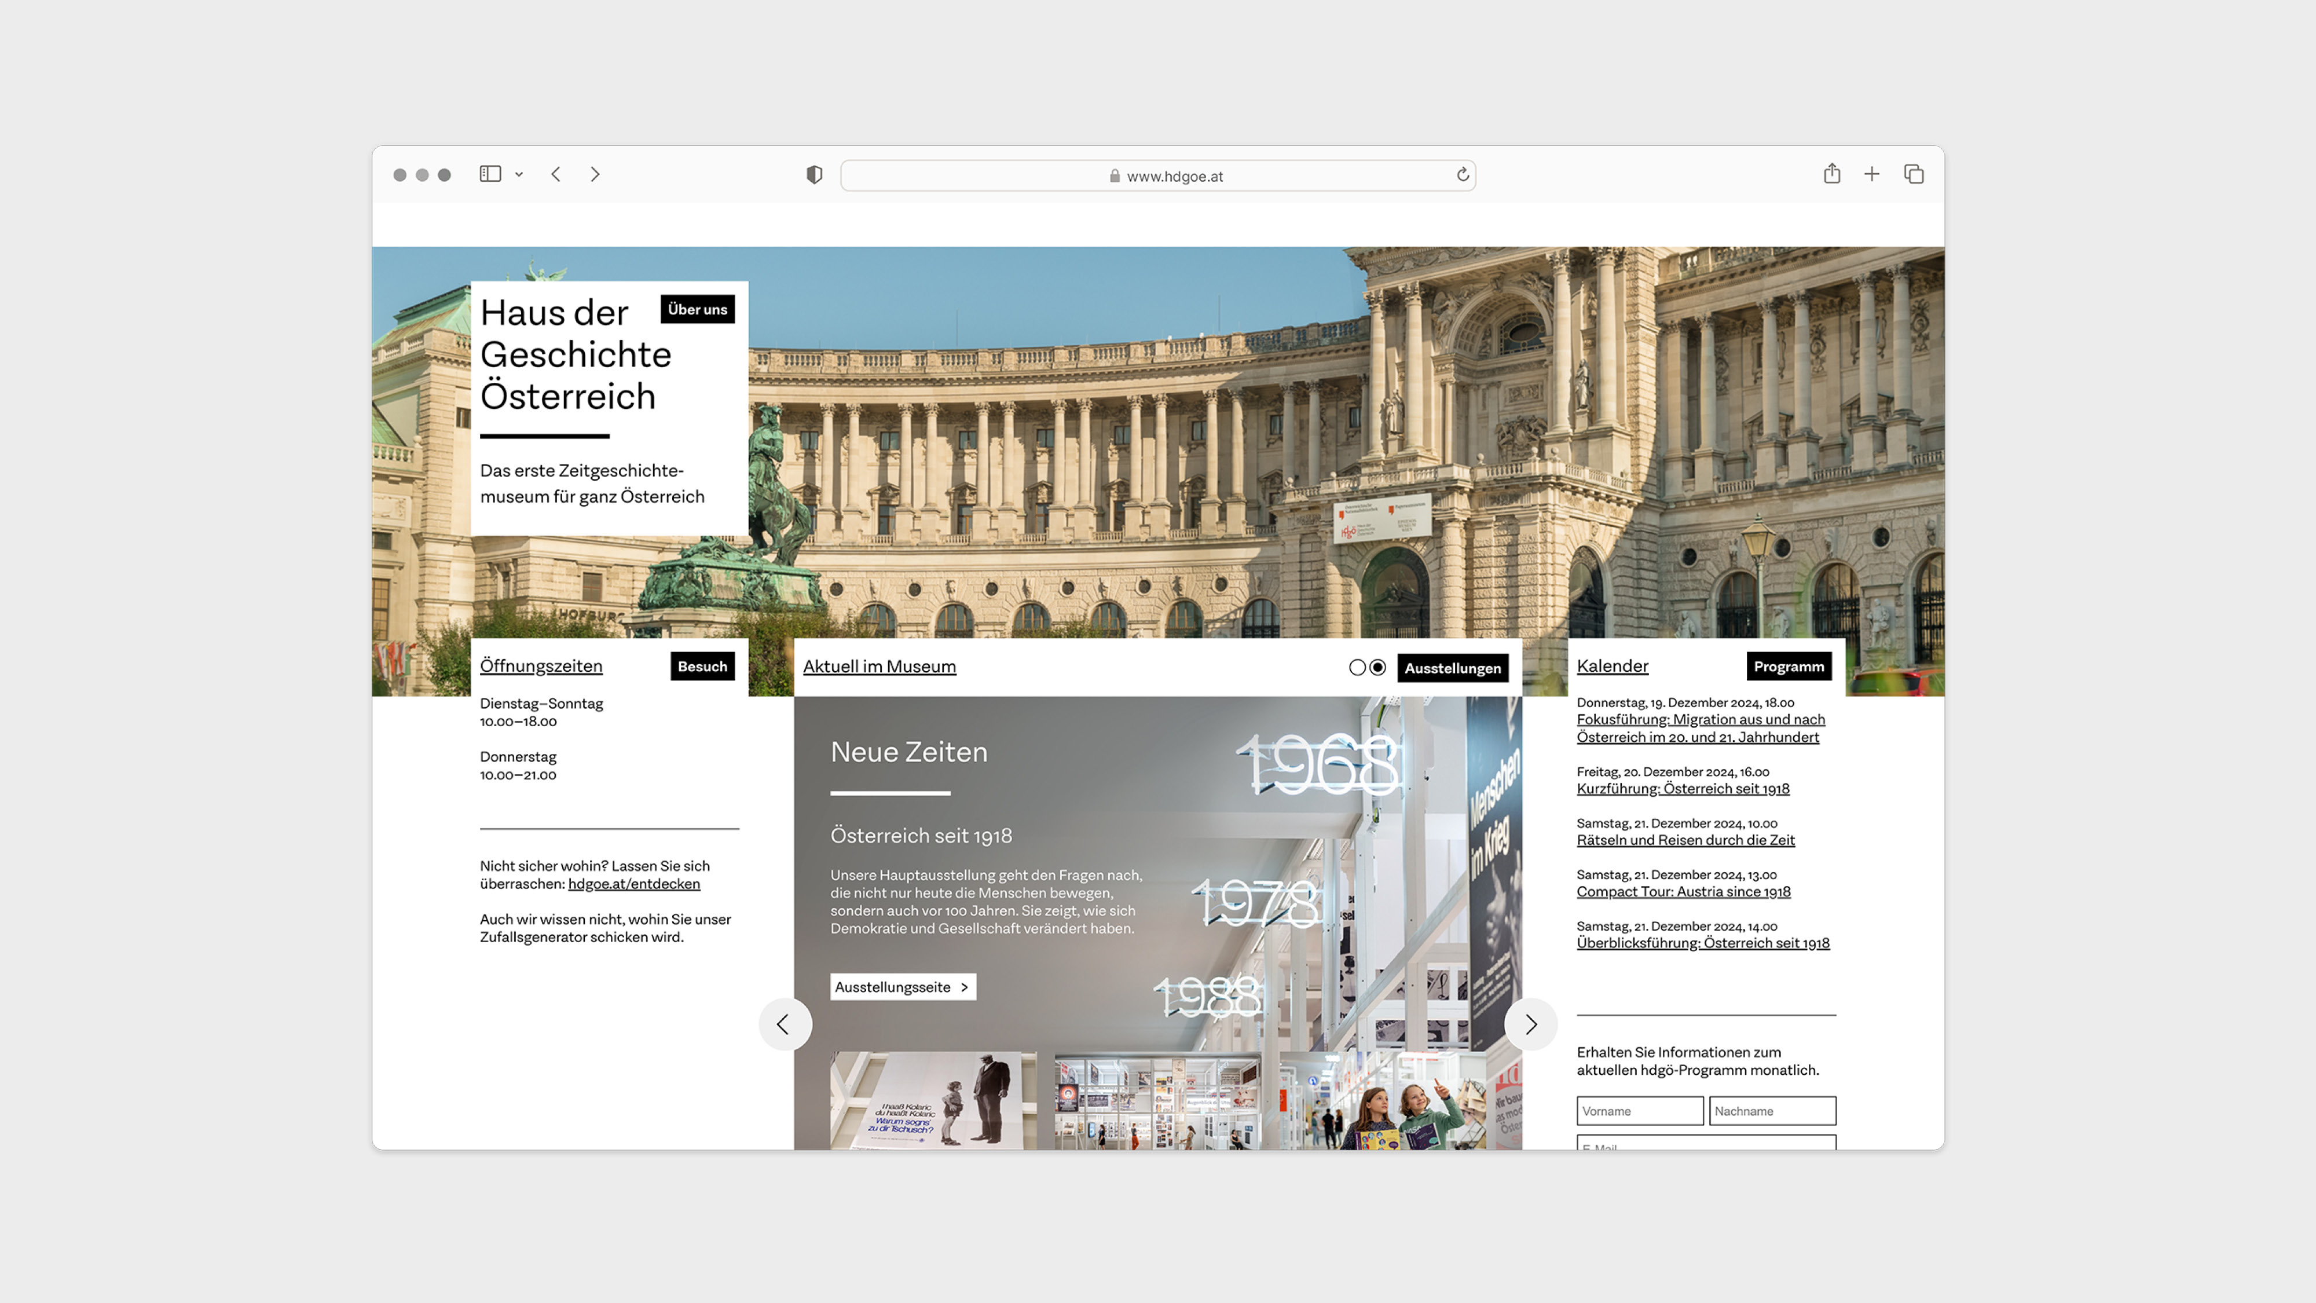
Task: Click the Österreich seit 1918 slide subtitle
Action: pos(922,836)
